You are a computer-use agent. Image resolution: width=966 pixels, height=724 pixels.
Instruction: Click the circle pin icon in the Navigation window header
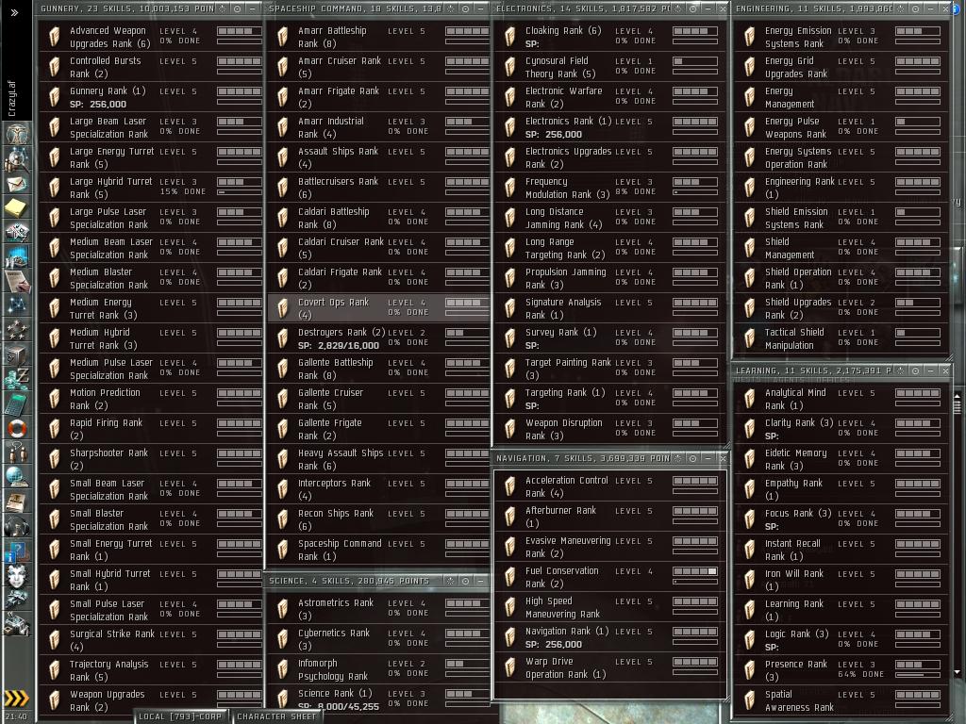pos(693,459)
